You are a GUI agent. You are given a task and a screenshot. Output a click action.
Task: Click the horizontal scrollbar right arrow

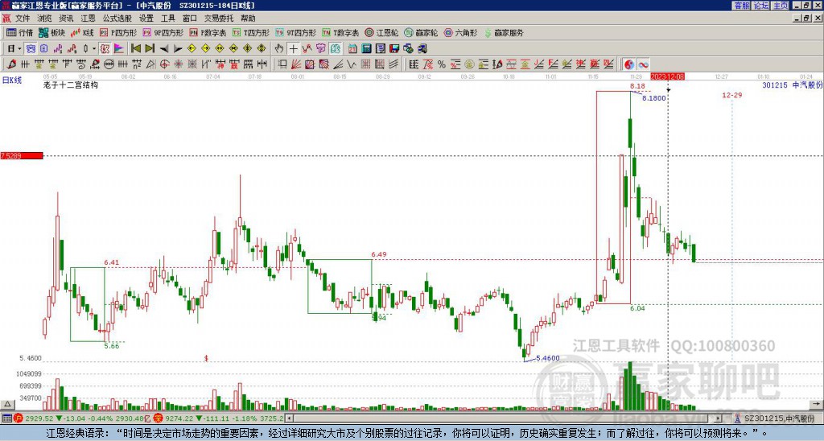click(x=719, y=418)
